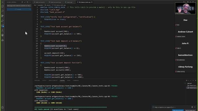Switch to the Output panel tab
The image size is (198, 111).
click(44, 80)
